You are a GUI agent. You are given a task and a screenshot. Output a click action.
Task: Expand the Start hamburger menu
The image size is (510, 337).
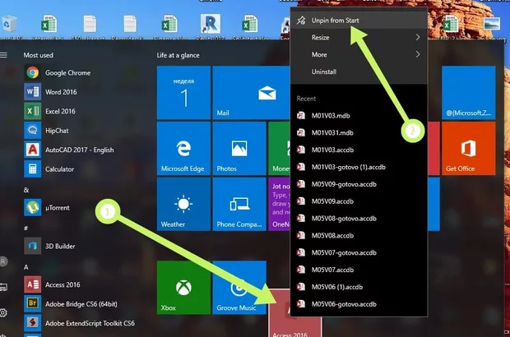point(4,55)
